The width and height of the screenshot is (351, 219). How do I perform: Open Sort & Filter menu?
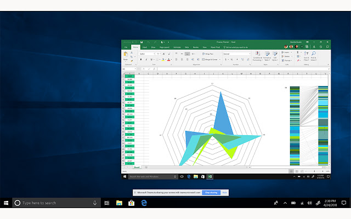coord(306,56)
